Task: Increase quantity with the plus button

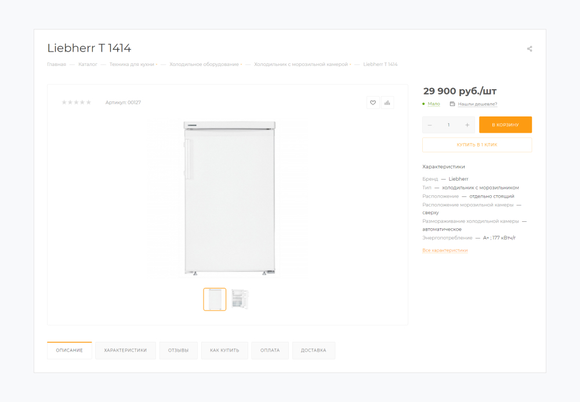Action: pos(467,125)
